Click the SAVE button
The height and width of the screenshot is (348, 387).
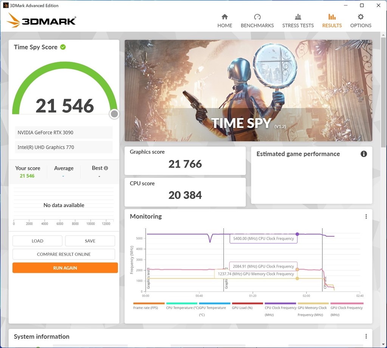click(x=90, y=241)
